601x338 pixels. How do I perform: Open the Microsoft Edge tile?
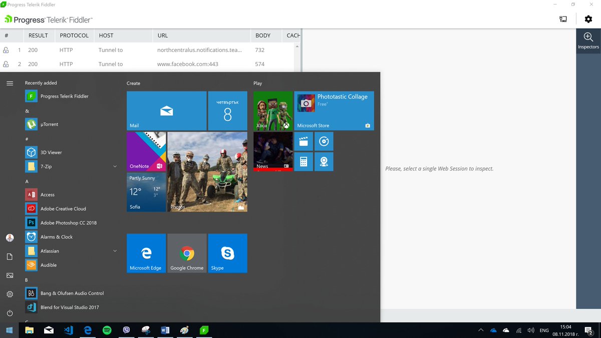(146, 253)
